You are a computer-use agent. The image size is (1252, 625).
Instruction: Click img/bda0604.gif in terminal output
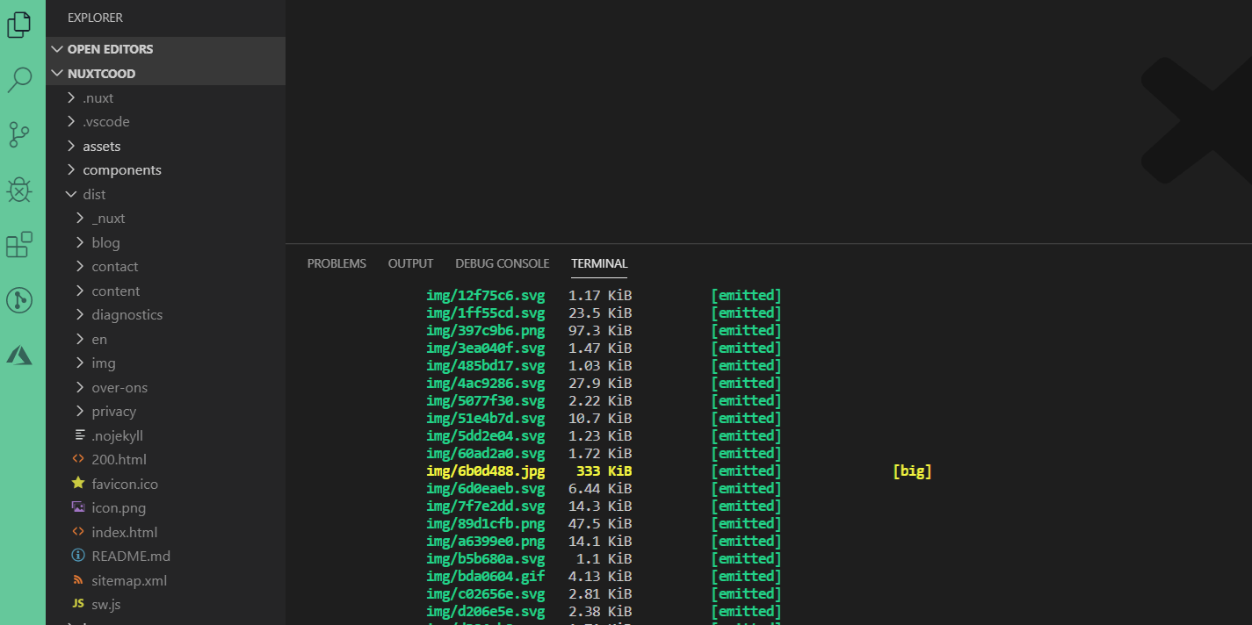pos(485,577)
